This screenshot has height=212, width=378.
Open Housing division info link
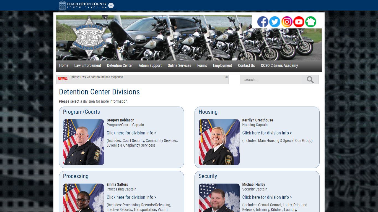coord(267,133)
